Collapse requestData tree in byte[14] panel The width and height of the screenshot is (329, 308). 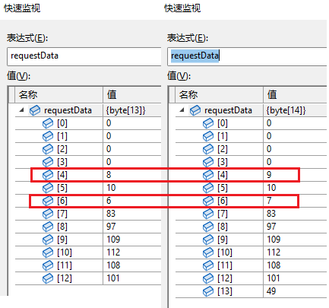[182, 110]
